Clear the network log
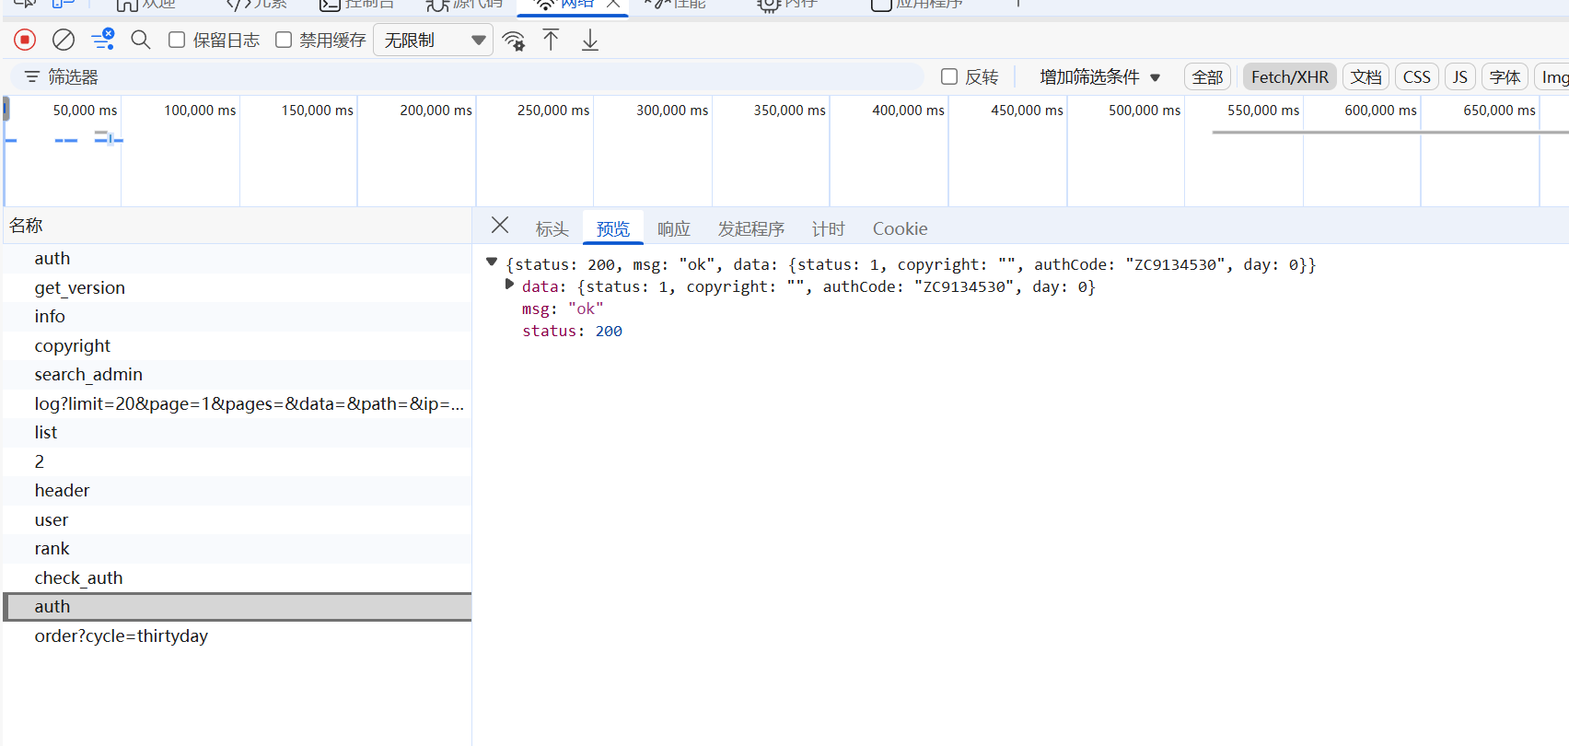This screenshot has width=1569, height=746. click(x=64, y=40)
